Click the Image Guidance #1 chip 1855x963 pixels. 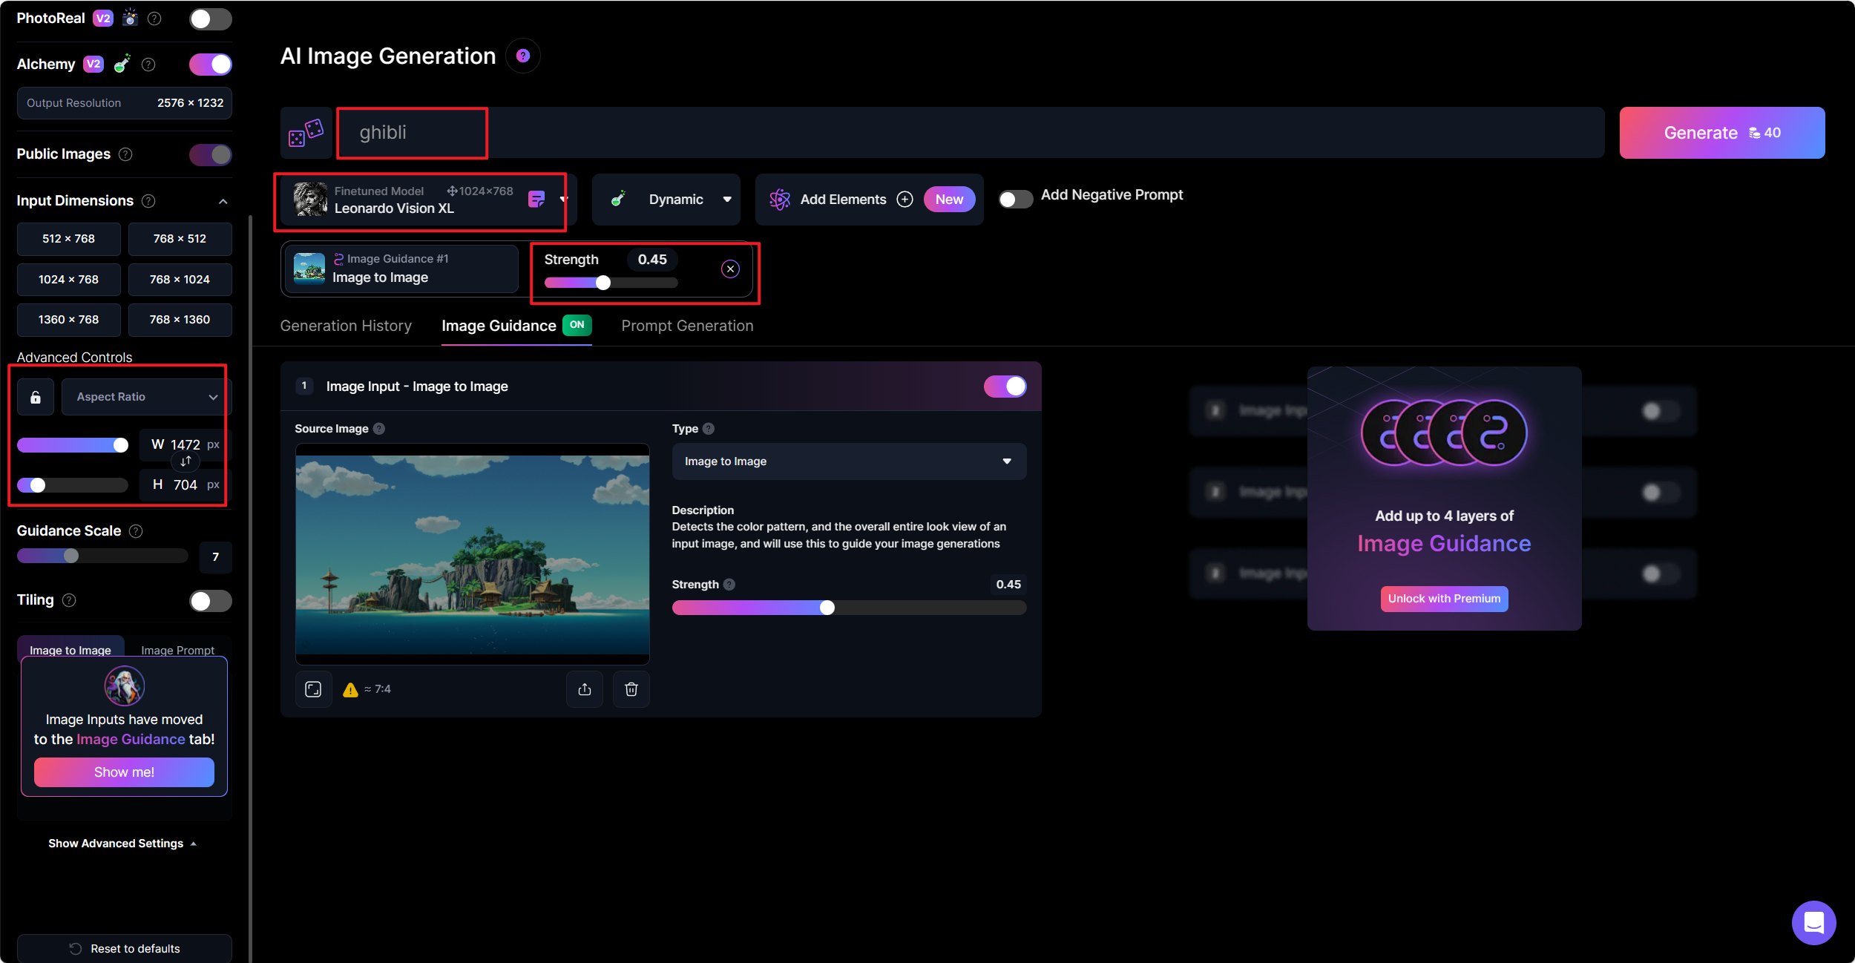tap(401, 269)
